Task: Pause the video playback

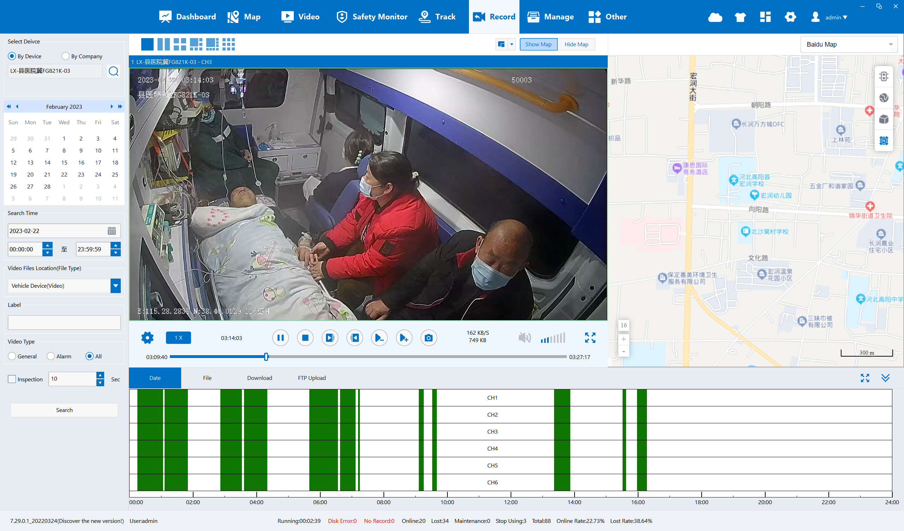Action: click(x=280, y=338)
